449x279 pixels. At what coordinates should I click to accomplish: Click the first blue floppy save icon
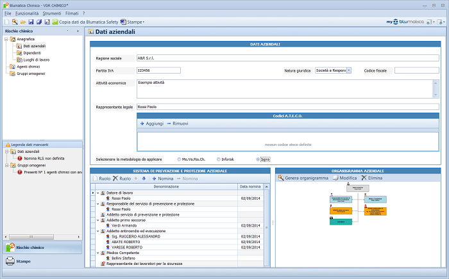pyautogui.click(x=31, y=22)
